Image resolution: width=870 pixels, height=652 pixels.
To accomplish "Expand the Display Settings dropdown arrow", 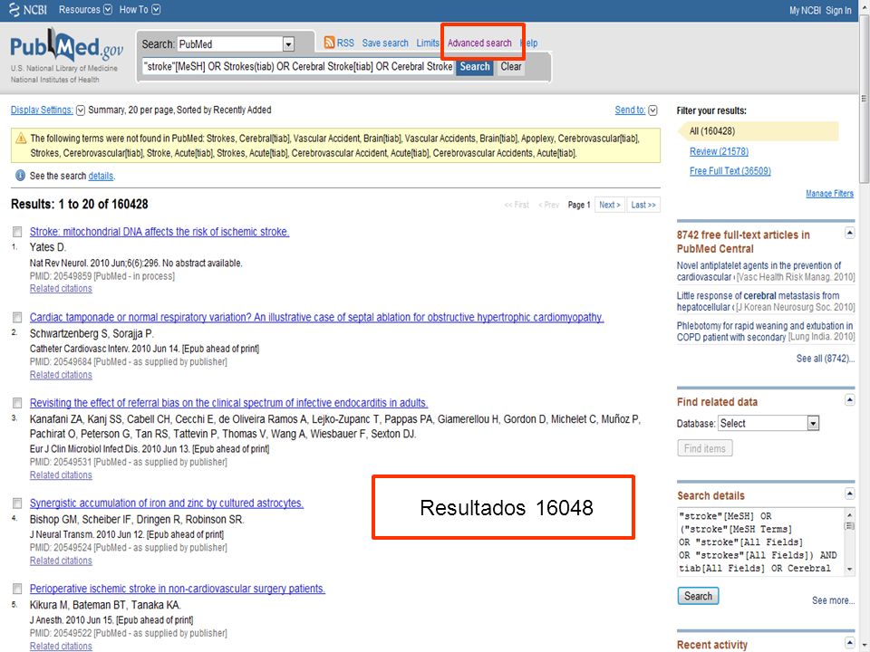I will (81, 110).
